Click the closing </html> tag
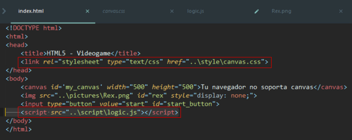This screenshot has width=352, height=140. [x=19, y=130]
